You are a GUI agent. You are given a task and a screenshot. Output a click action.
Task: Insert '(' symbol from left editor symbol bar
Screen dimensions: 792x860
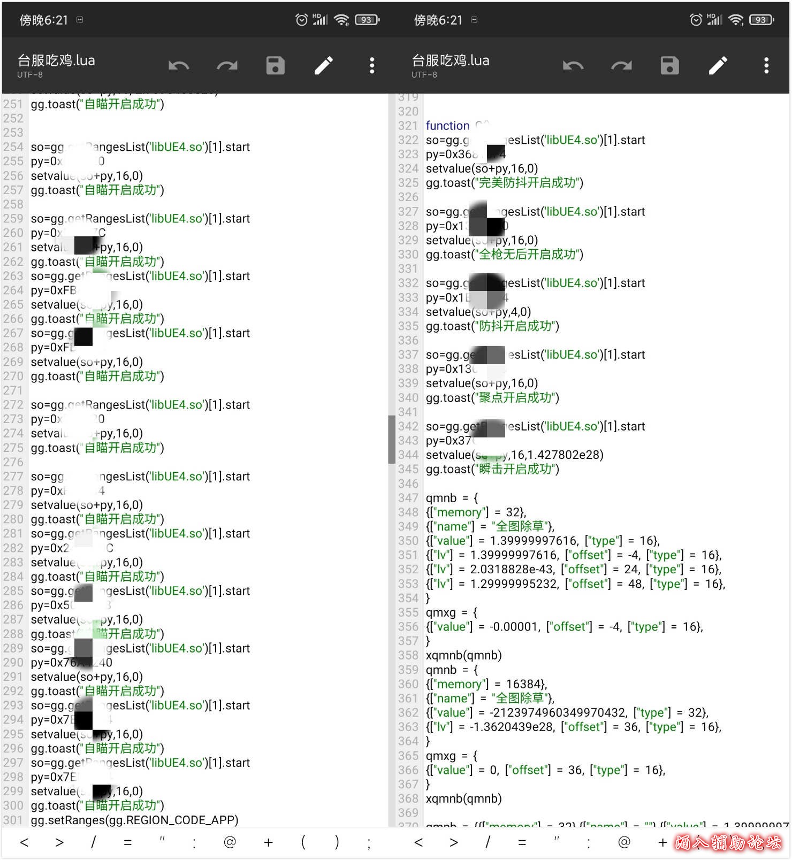[x=303, y=842]
